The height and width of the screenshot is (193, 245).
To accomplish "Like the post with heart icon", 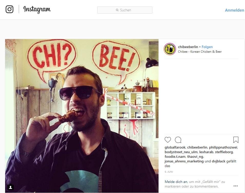I will [x=168, y=140].
